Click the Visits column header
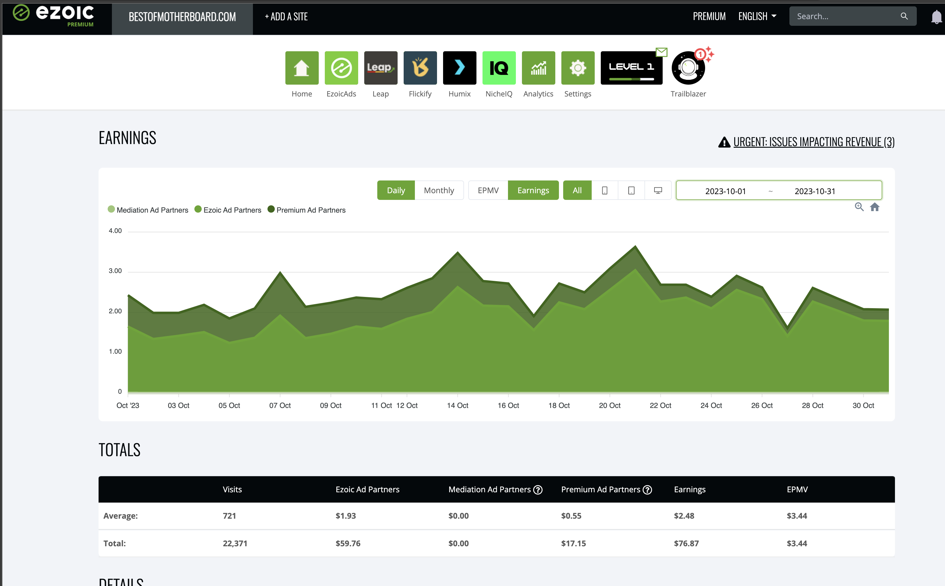Image resolution: width=945 pixels, height=586 pixels. [x=232, y=490]
